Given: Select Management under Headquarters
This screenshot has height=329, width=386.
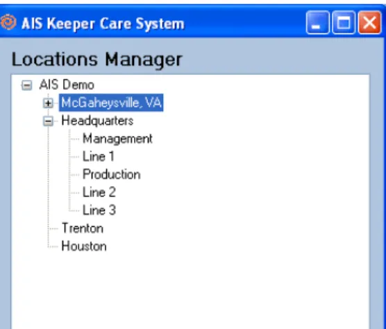Looking at the screenshot, I should click(x=117, y=139).
